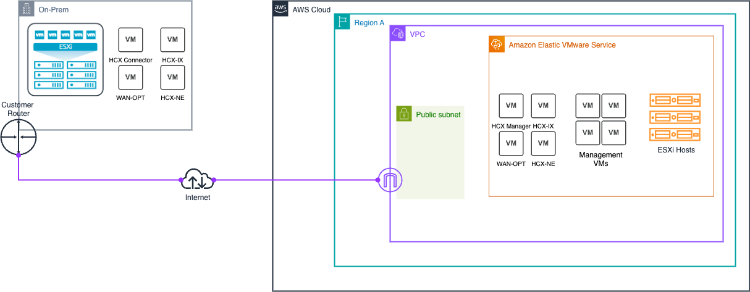This screenshot has height=292, width=750.
Task: Select the HCX Manager VM icon
Action: [511, 106]
